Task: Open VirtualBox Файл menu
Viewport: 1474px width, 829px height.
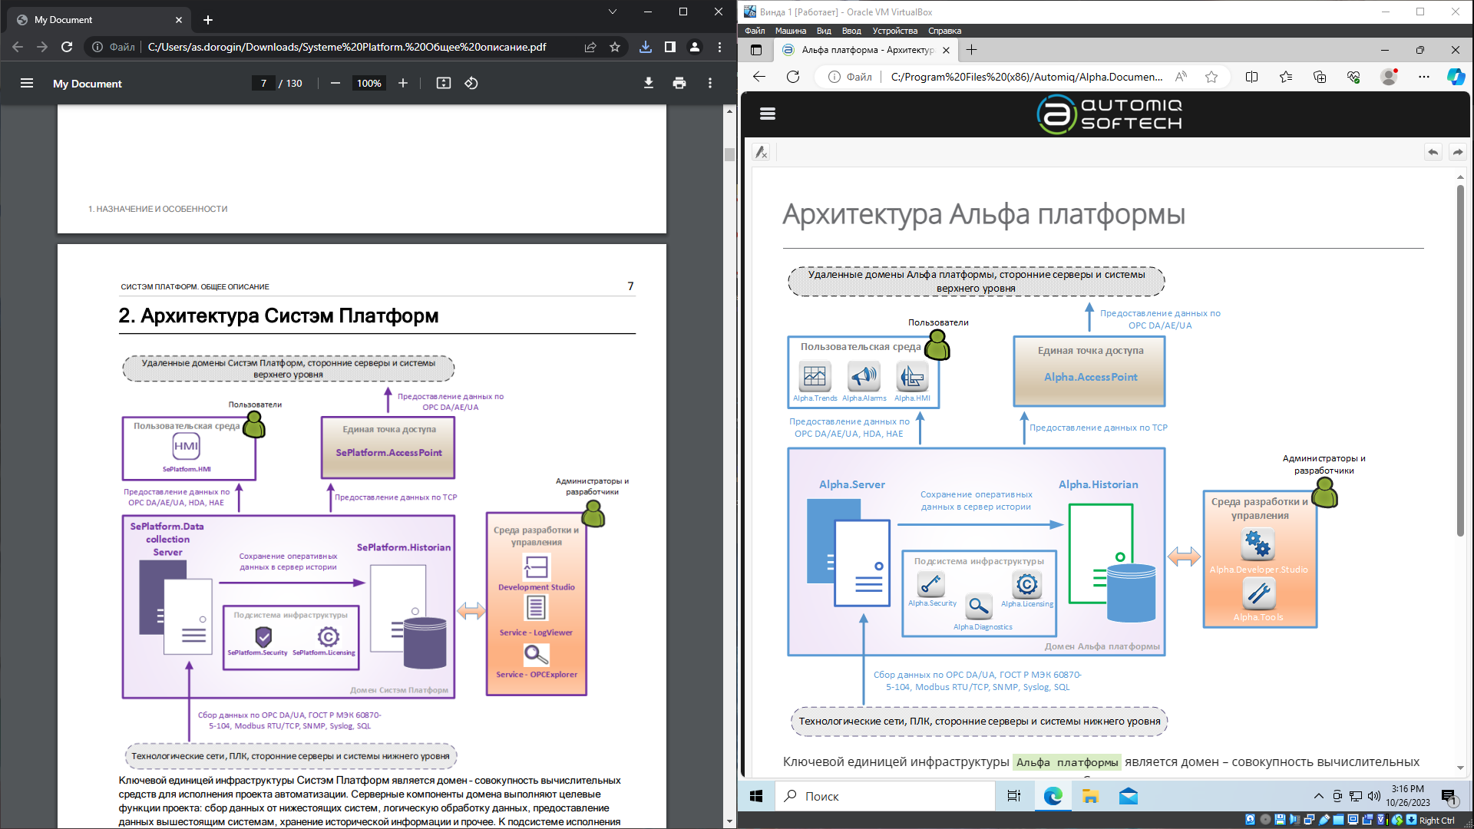Action: pyautogui.click(x=755, y=31)
